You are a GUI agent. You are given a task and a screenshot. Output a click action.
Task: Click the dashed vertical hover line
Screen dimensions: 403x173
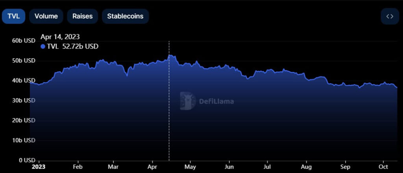pos(169,118)
